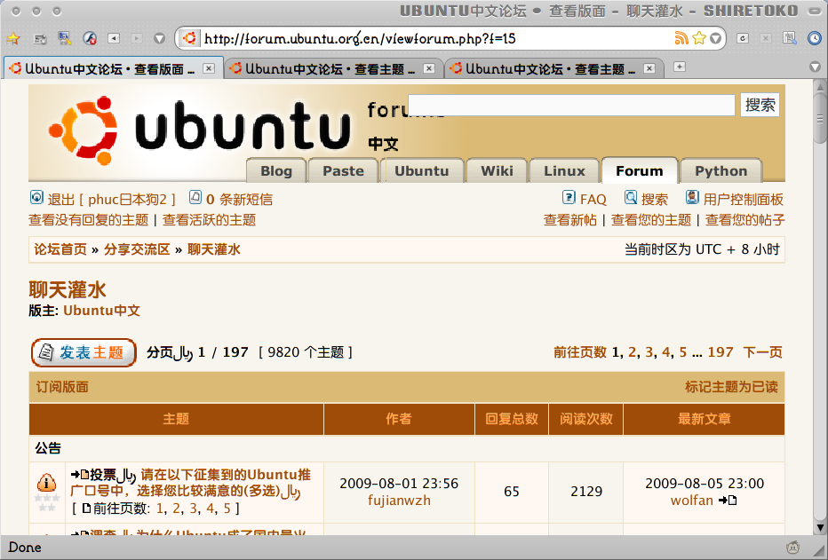Click the vertical scrollbar down arrow
Viewport: 828px width, 560px height.
(x=820, y=527)
